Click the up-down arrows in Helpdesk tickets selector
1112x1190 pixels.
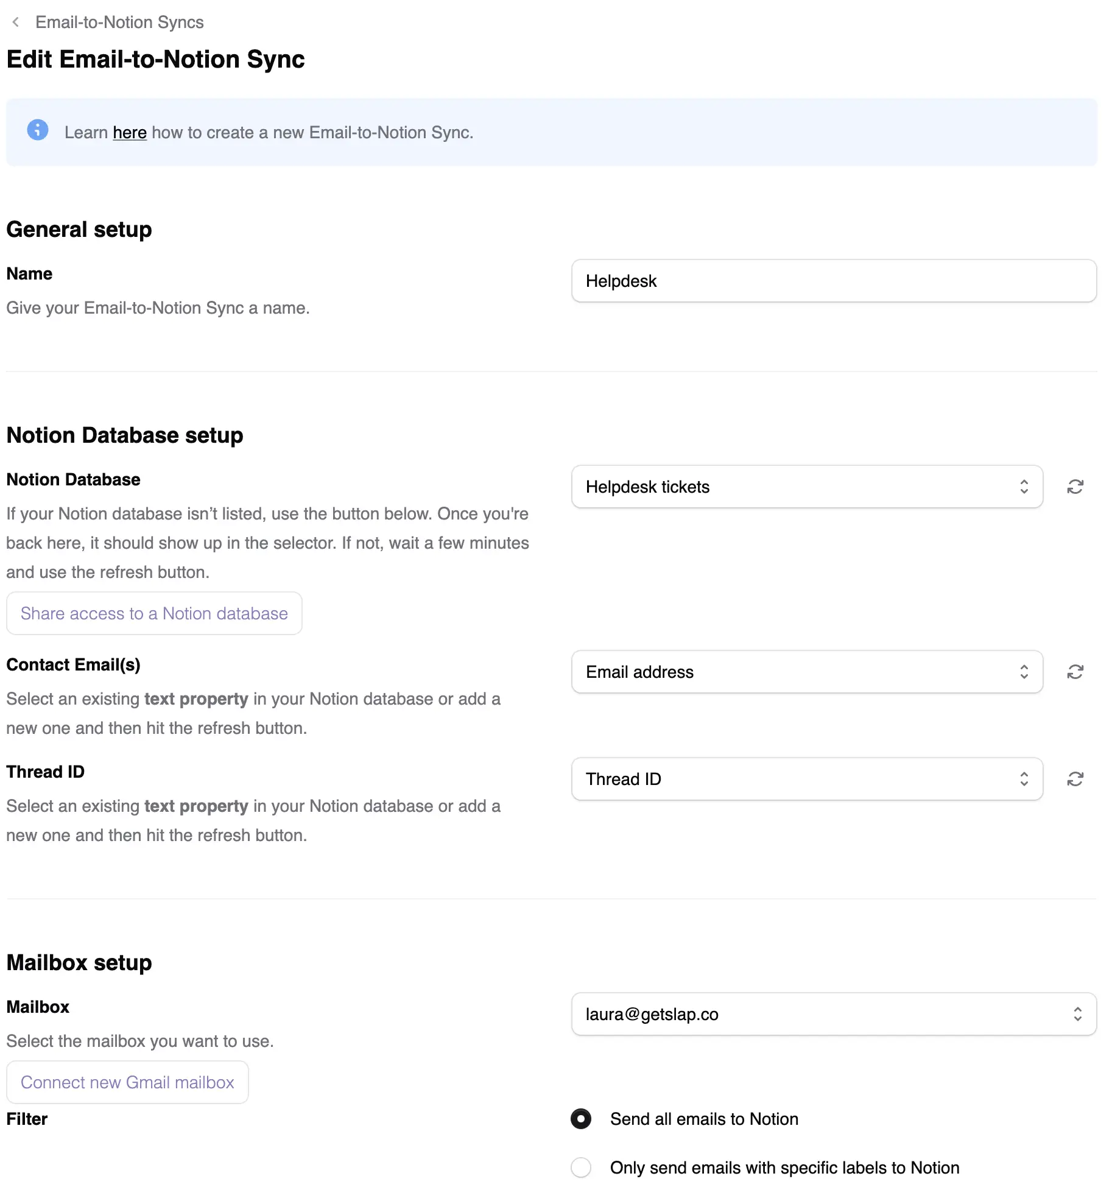pyautogui.click(x=1024, y=487)
